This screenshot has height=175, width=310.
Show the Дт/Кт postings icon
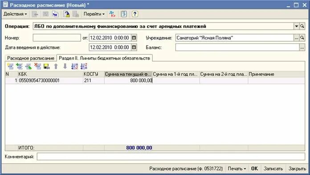point(112,14)
